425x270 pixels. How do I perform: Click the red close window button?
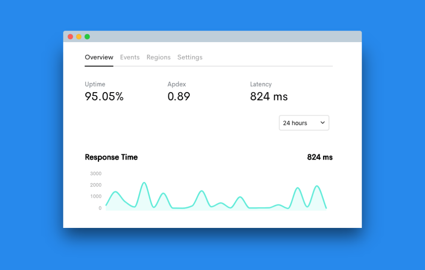[71, 37]
